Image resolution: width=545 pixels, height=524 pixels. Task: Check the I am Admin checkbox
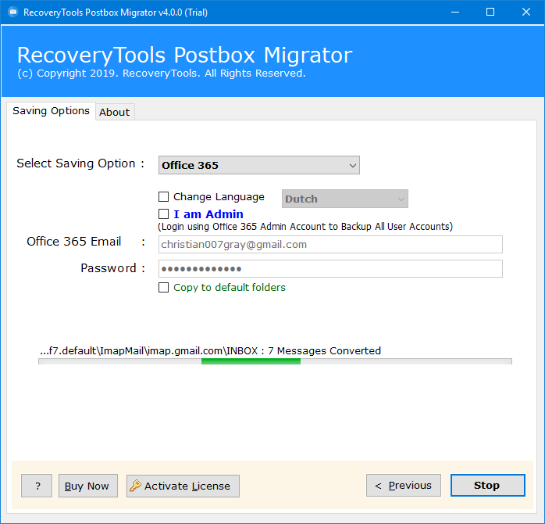(x=163, y=214)
